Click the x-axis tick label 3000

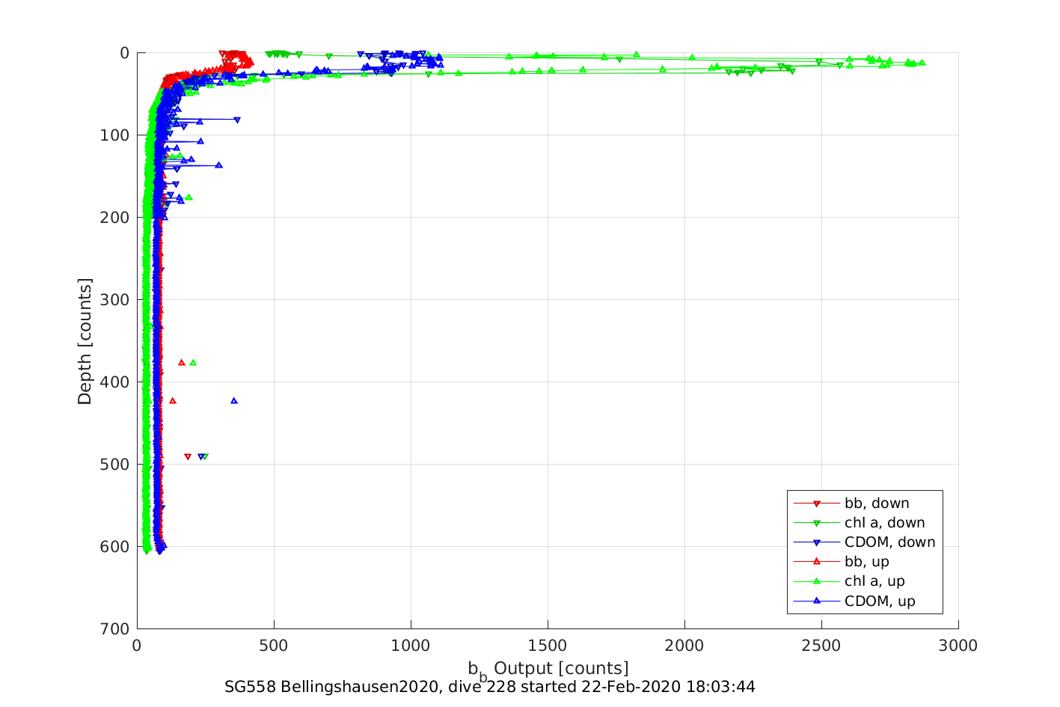(x=958, y=646)
